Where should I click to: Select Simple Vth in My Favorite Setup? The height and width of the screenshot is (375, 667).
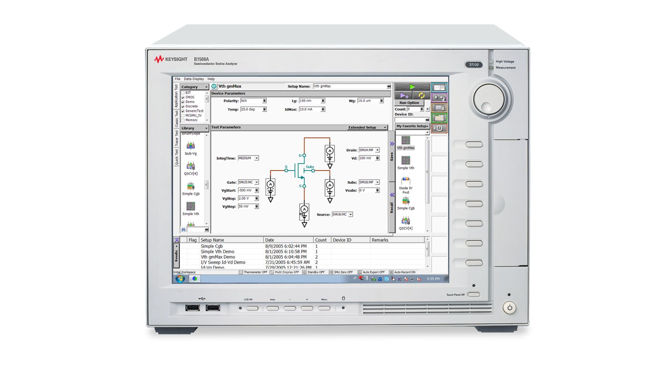tap(406, 162)
